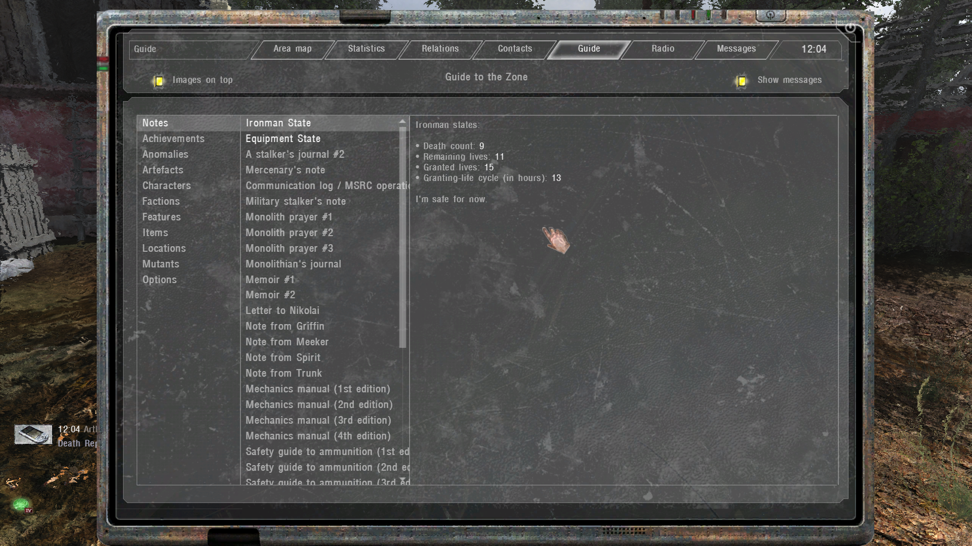
Task: Open the Options category
Action: tap(188, 280)
